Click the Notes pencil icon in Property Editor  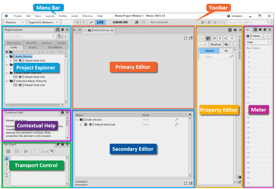point(231,57)
